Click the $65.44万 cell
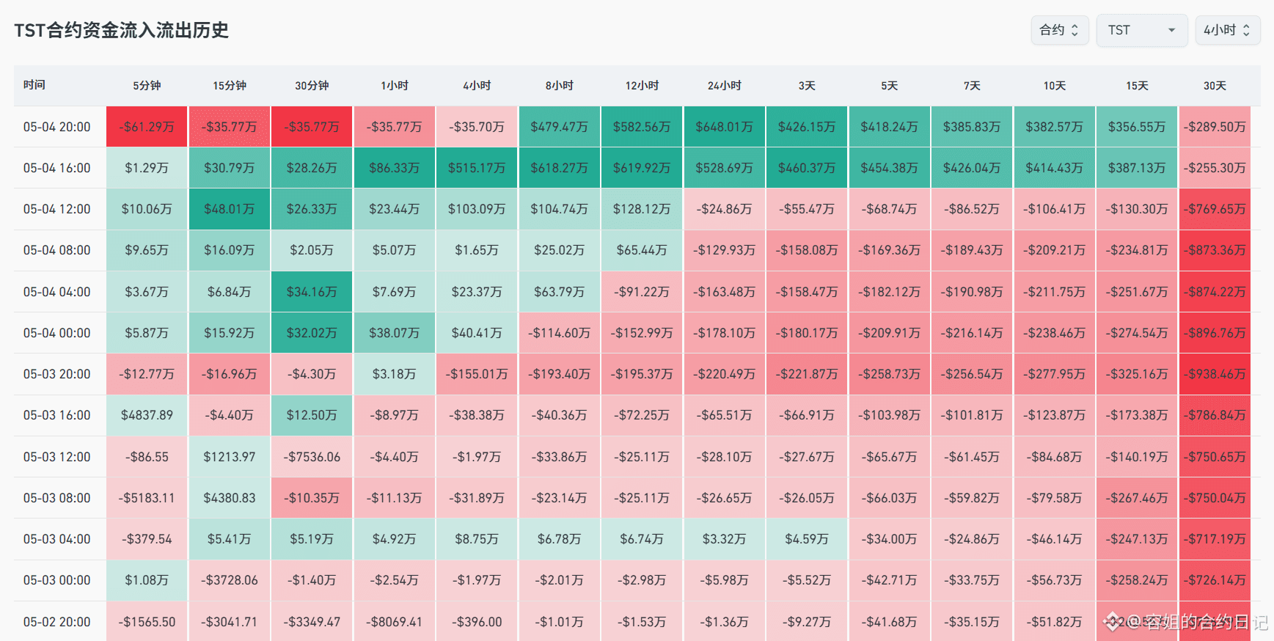Screen dimensions: 1274x641 click(642, 250)
